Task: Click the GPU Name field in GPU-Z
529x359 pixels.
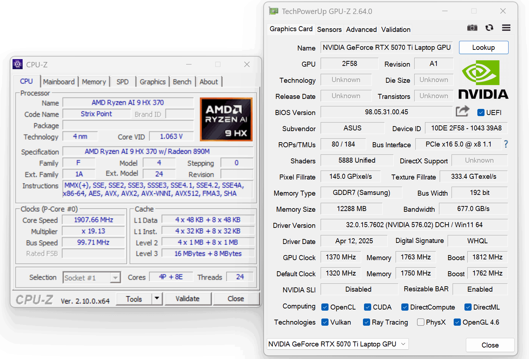Action: (387, 47)
